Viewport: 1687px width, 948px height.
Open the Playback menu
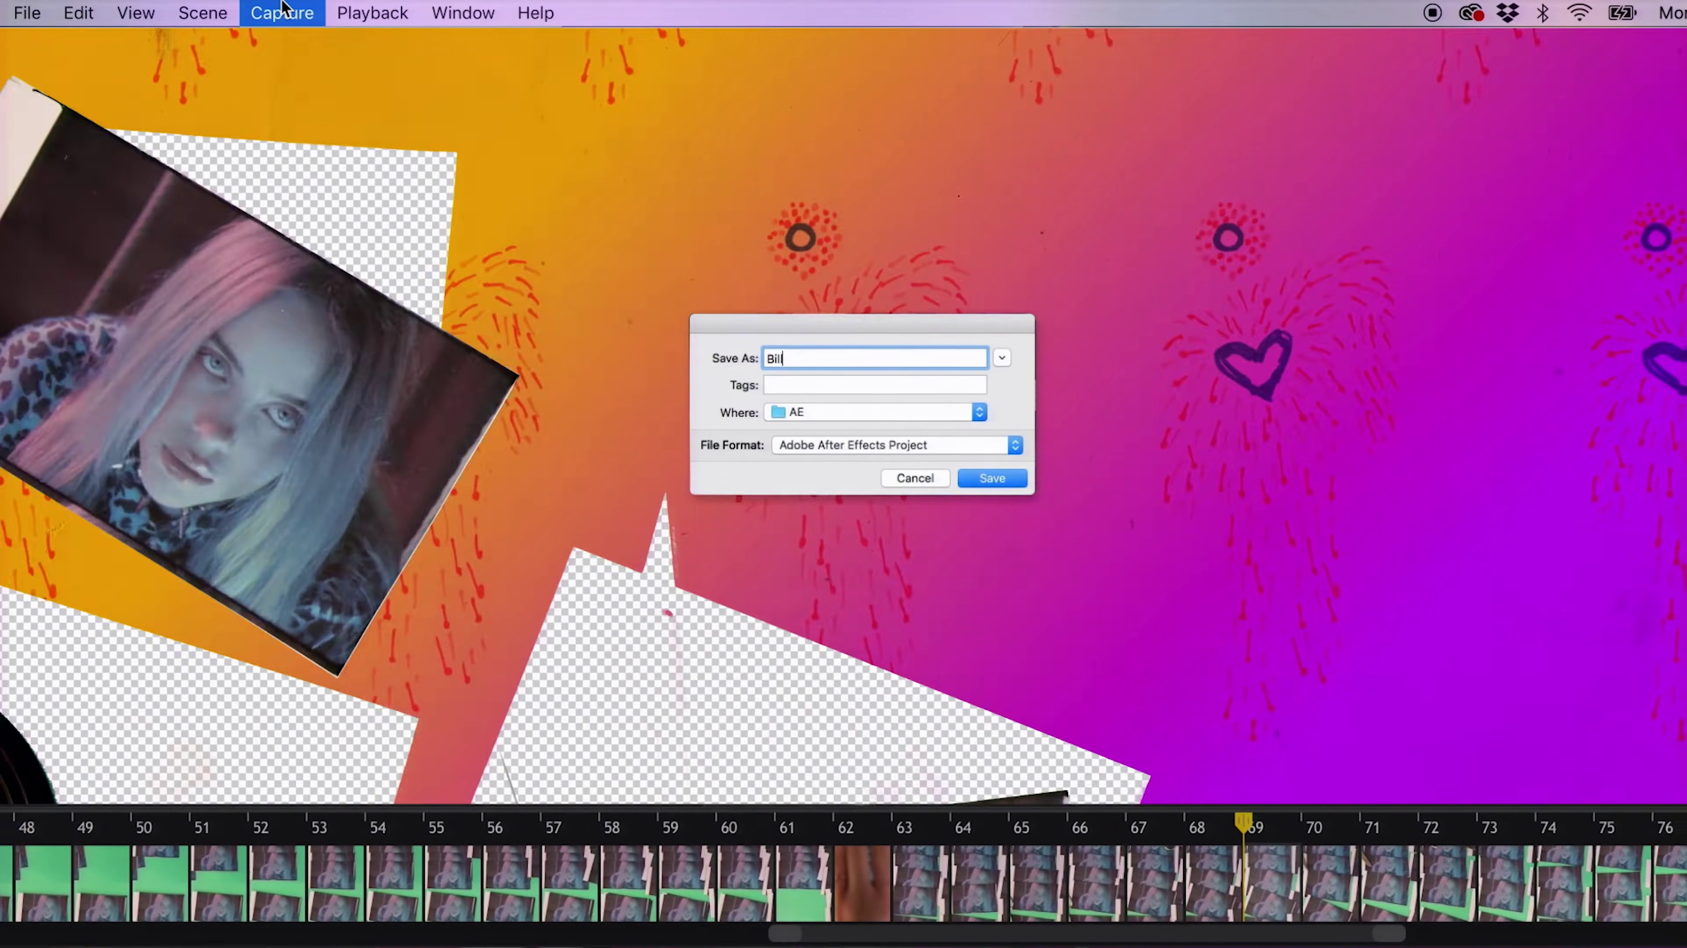[372, 13]
